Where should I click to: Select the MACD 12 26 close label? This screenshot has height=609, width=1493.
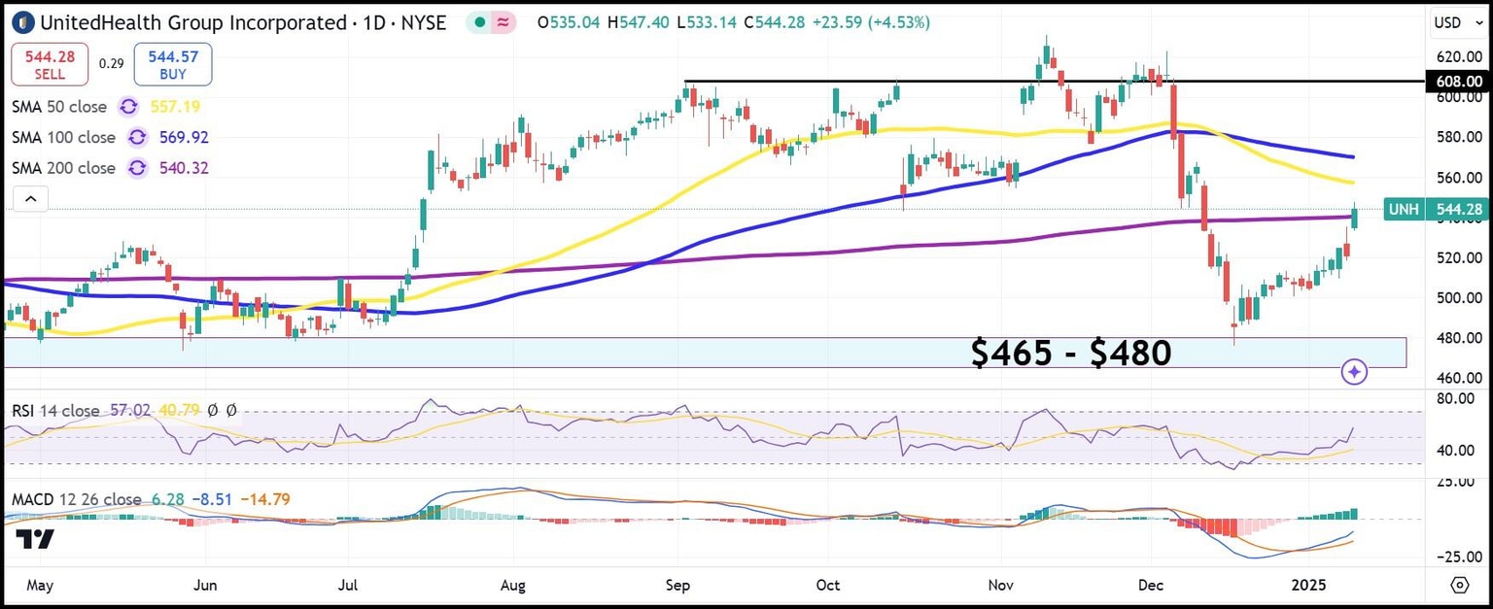pyautogui.click(x=76, y=499)
